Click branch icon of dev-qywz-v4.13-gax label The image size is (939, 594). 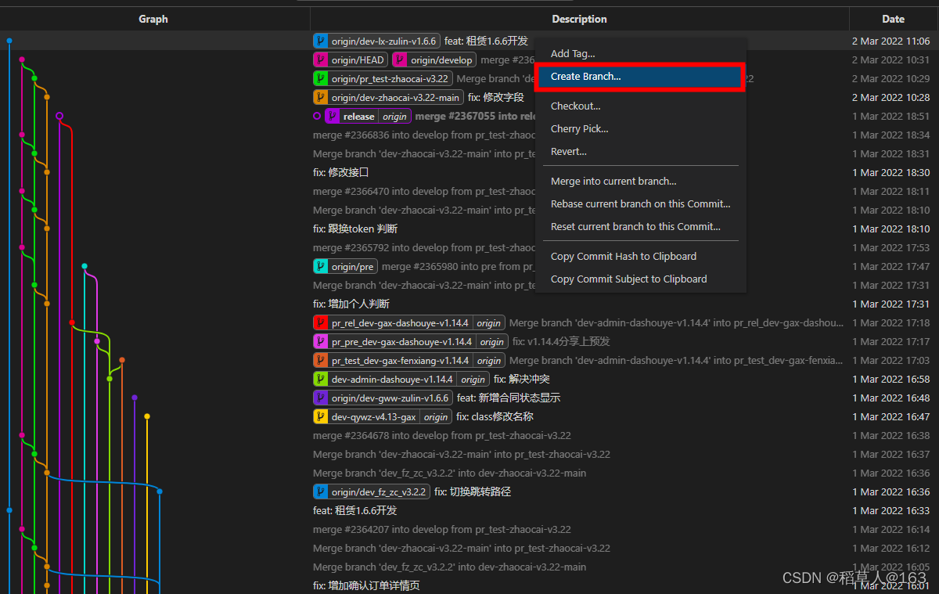coord(320,416)
